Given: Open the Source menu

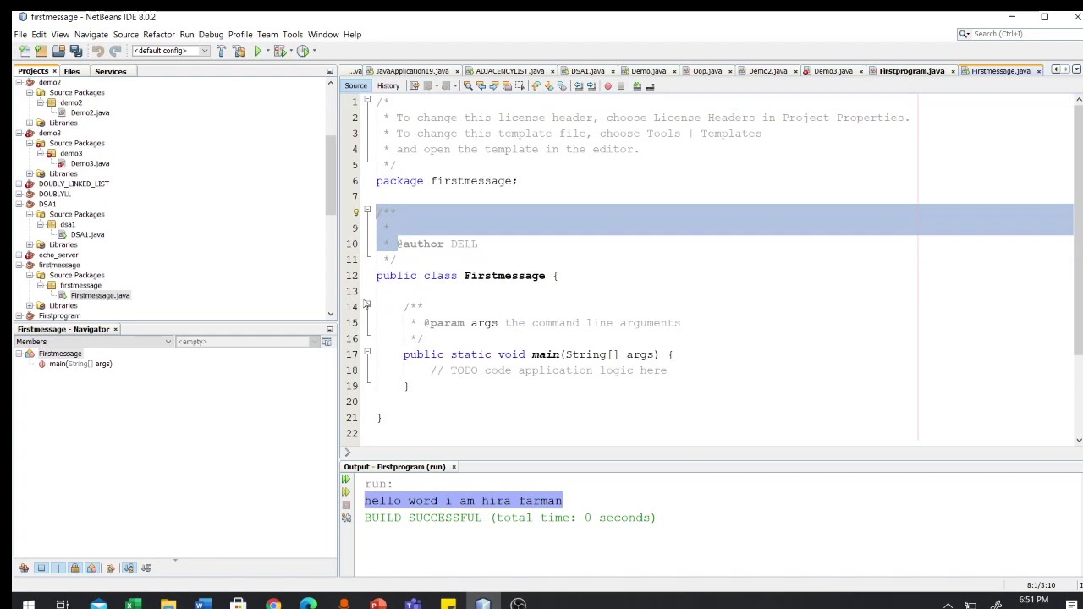Looking at the screenshot, I should pyautogui.click(x=125, y=35).
